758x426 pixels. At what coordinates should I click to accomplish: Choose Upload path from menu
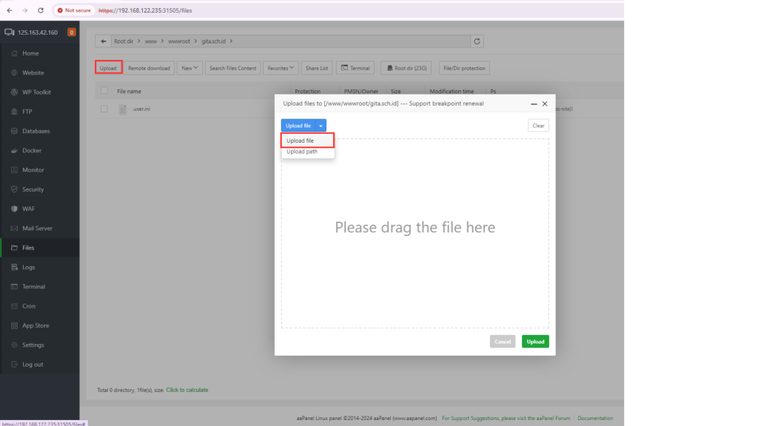point(302,152)
